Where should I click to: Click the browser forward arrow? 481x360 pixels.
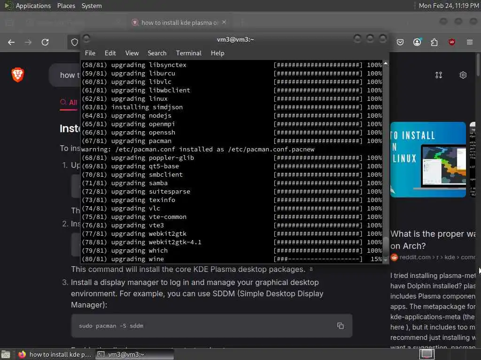pos(28,42)
